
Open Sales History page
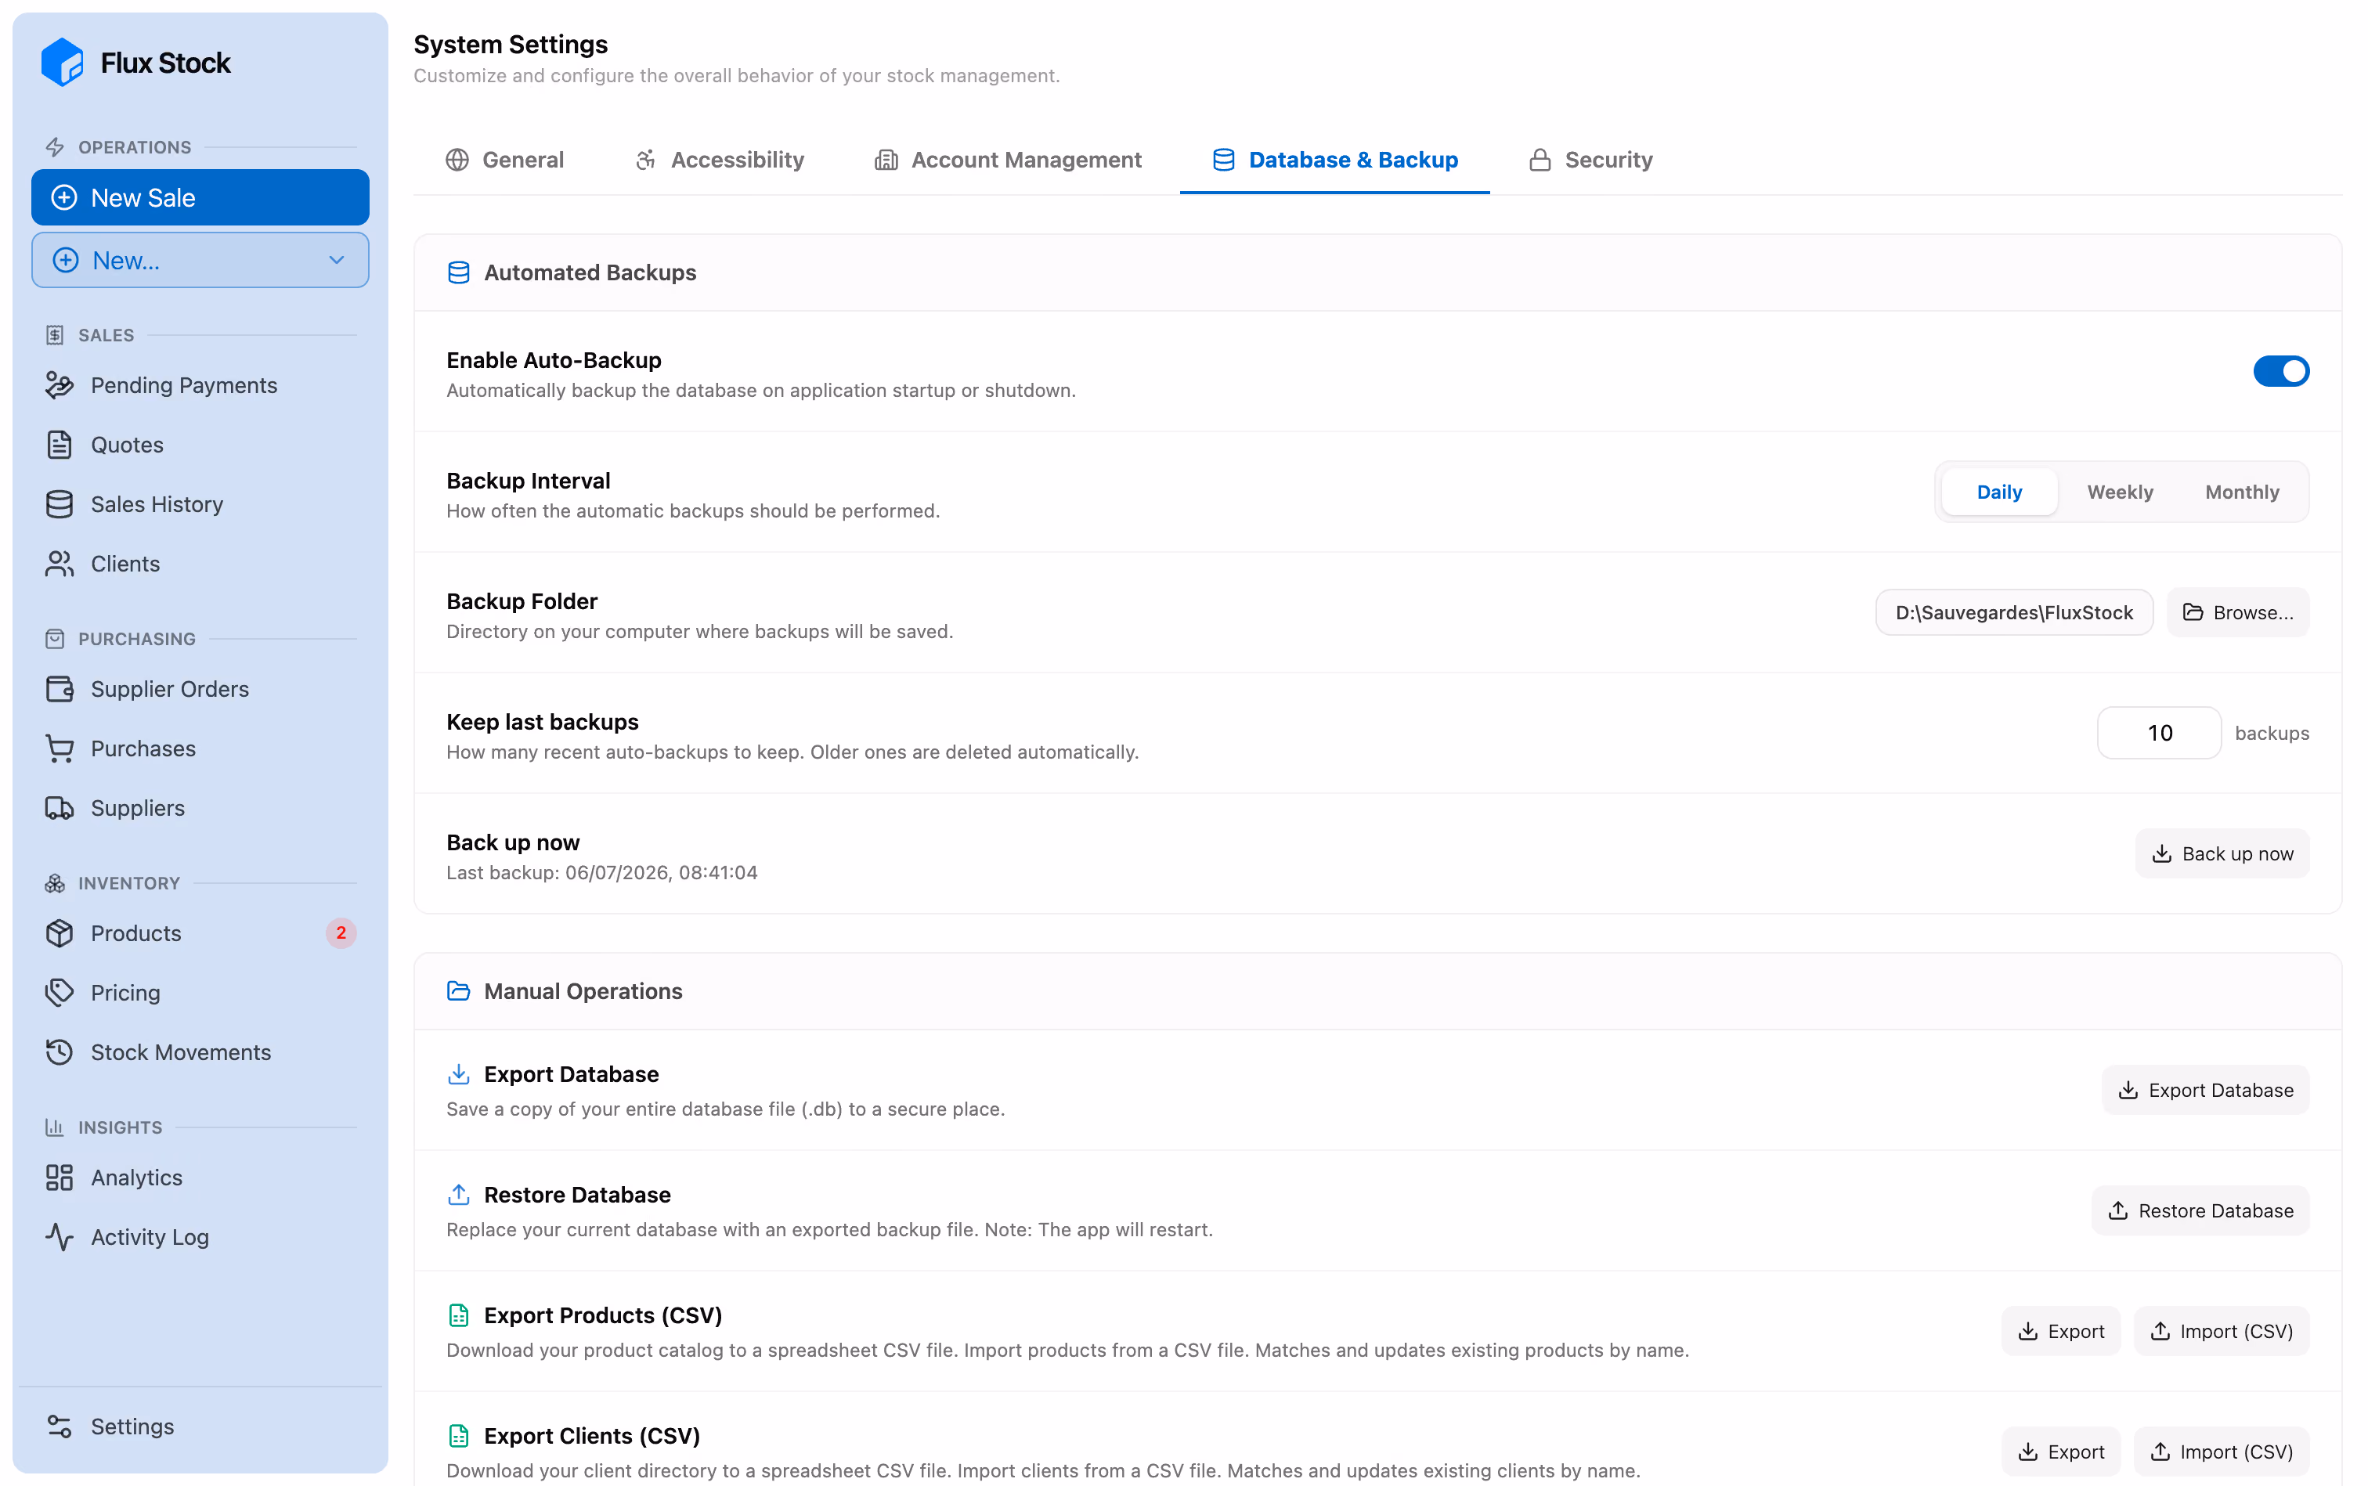tap(200, 504)
